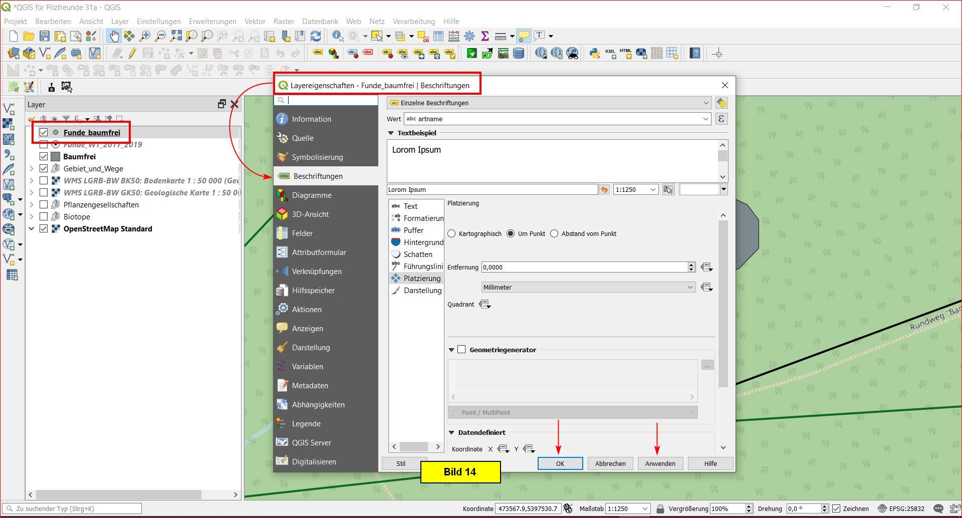Enable the Geometriegenerator checkbox
962x518 pixels.
point(461,350)
